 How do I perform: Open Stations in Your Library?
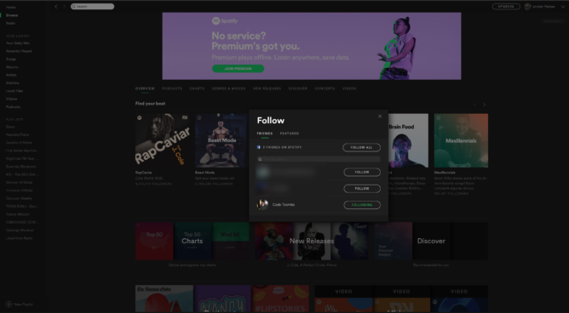tap(12, 83)
